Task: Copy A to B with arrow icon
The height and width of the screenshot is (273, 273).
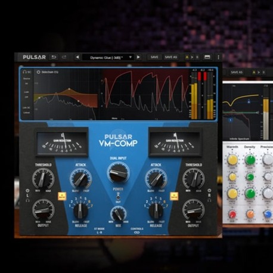Action: tap(192, 57)
